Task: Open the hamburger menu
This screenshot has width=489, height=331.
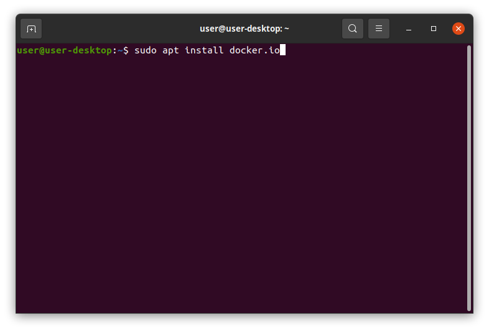Action: 379,29
